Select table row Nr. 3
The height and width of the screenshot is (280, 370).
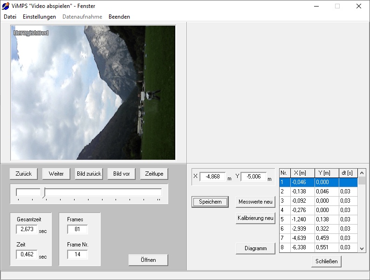(x=318, y=201)
